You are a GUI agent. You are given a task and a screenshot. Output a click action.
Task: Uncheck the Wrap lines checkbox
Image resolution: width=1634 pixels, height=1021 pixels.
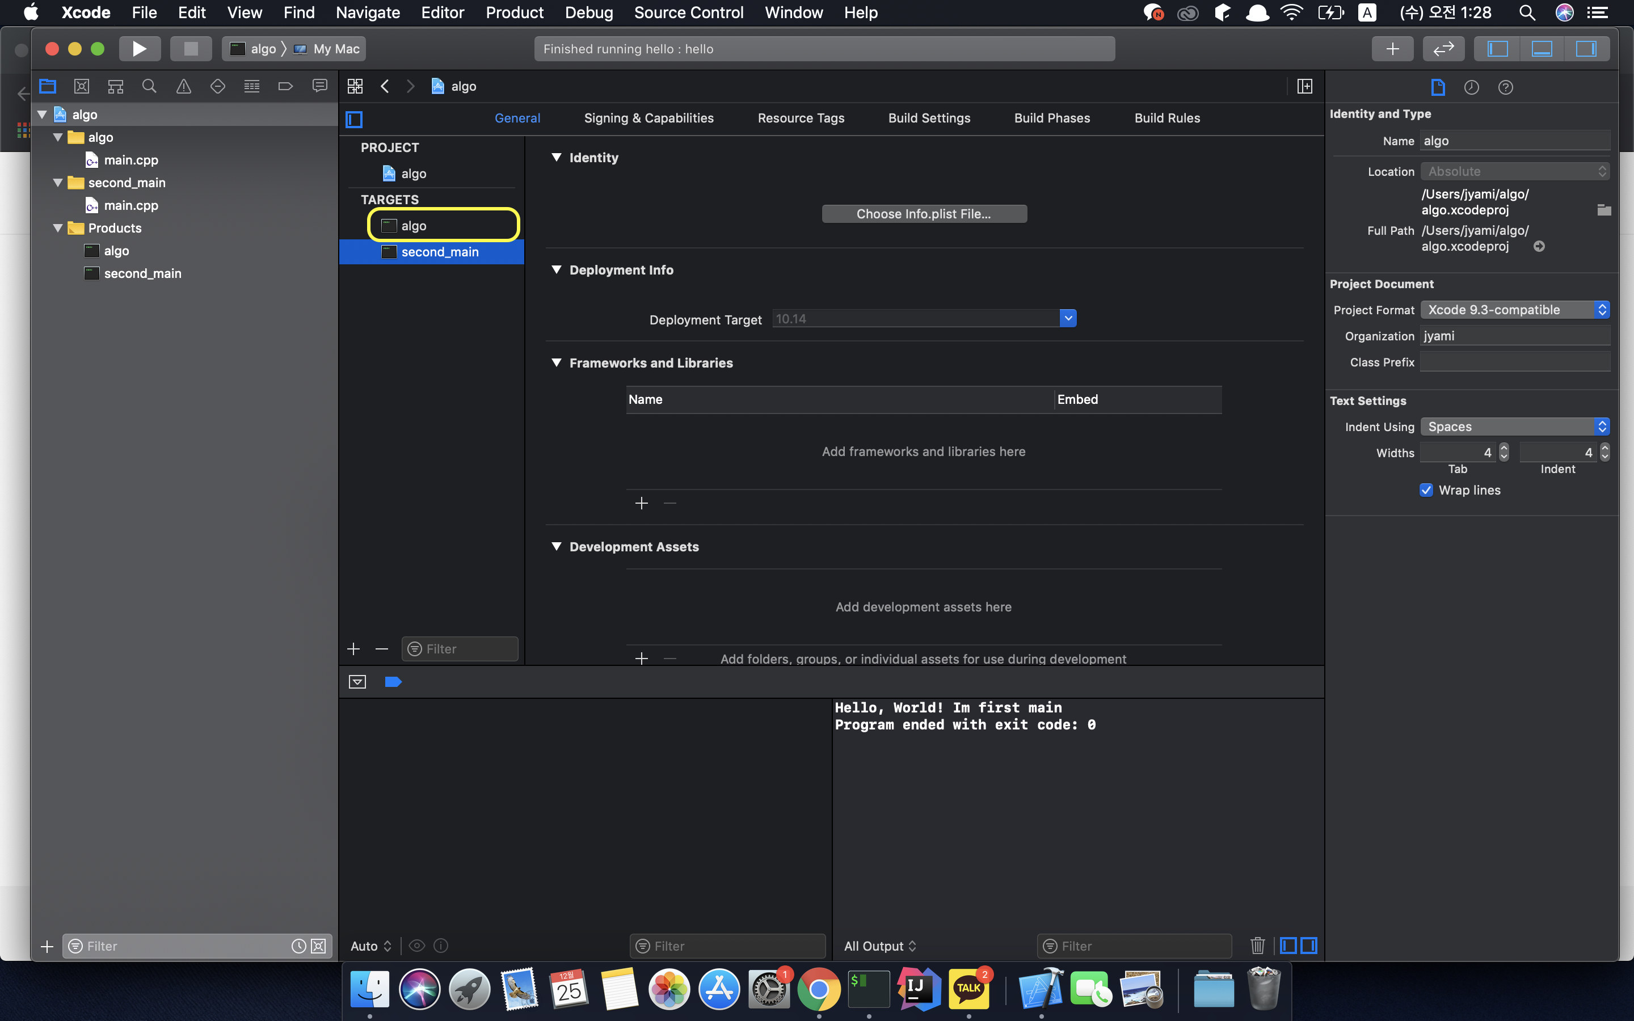(1426, 490)
